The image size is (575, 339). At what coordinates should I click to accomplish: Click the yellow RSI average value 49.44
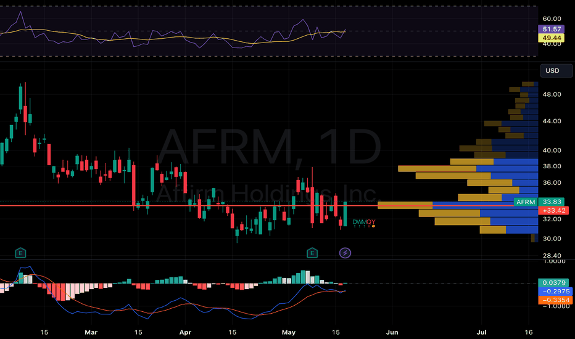coord(551,38)
